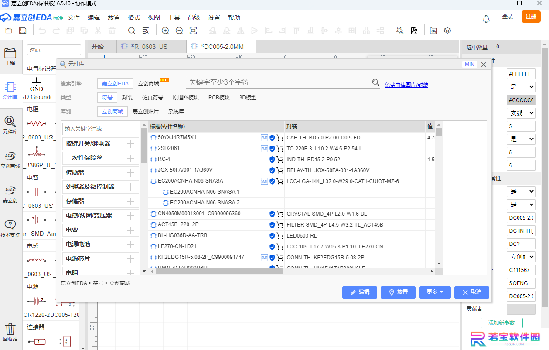
Task: Click the cart icon for LE270-CN-1D21
Action: tap(280, 247)
